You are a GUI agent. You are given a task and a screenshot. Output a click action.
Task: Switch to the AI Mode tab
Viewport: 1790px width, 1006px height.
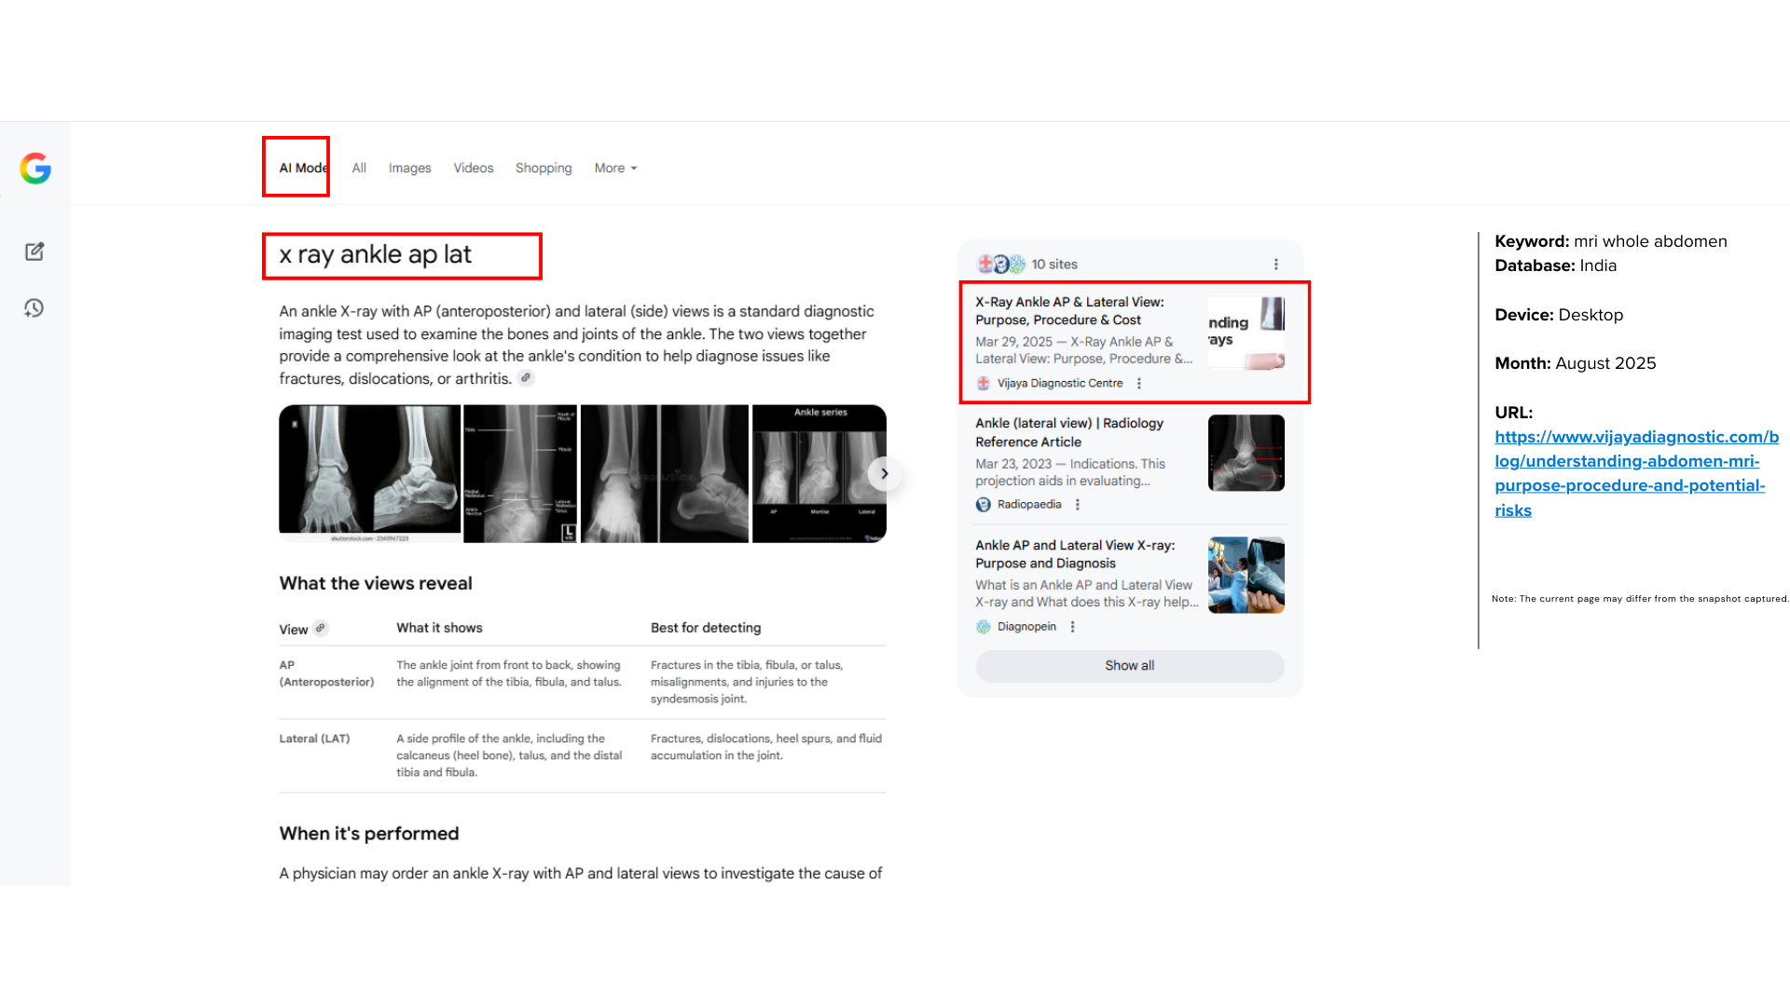303,169
